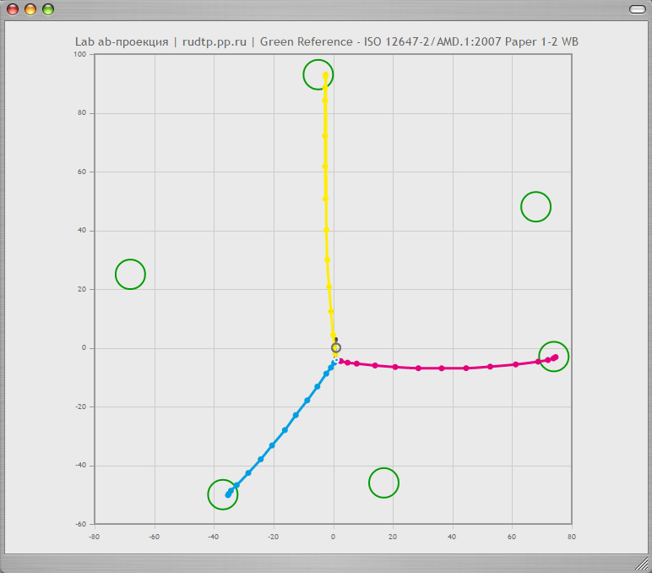
Task: Click the x-axis label '80'
Action: pyautogui.click(x=572, y=537)
